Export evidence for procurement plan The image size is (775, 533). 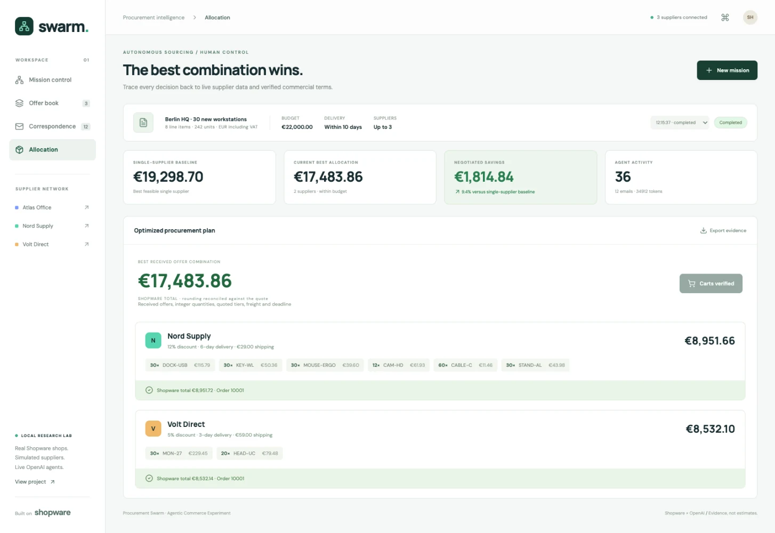tap(723, 231)
